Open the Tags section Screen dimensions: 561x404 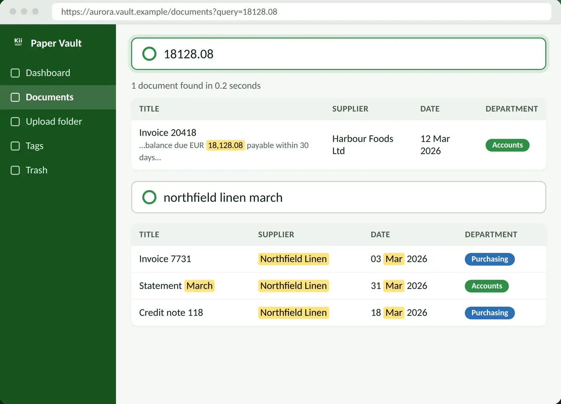point(58,146)
